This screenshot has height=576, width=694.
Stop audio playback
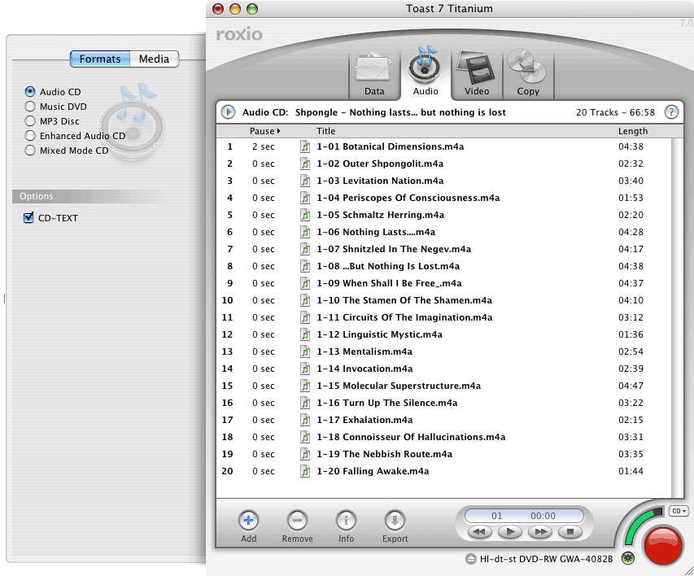(570, 531)
